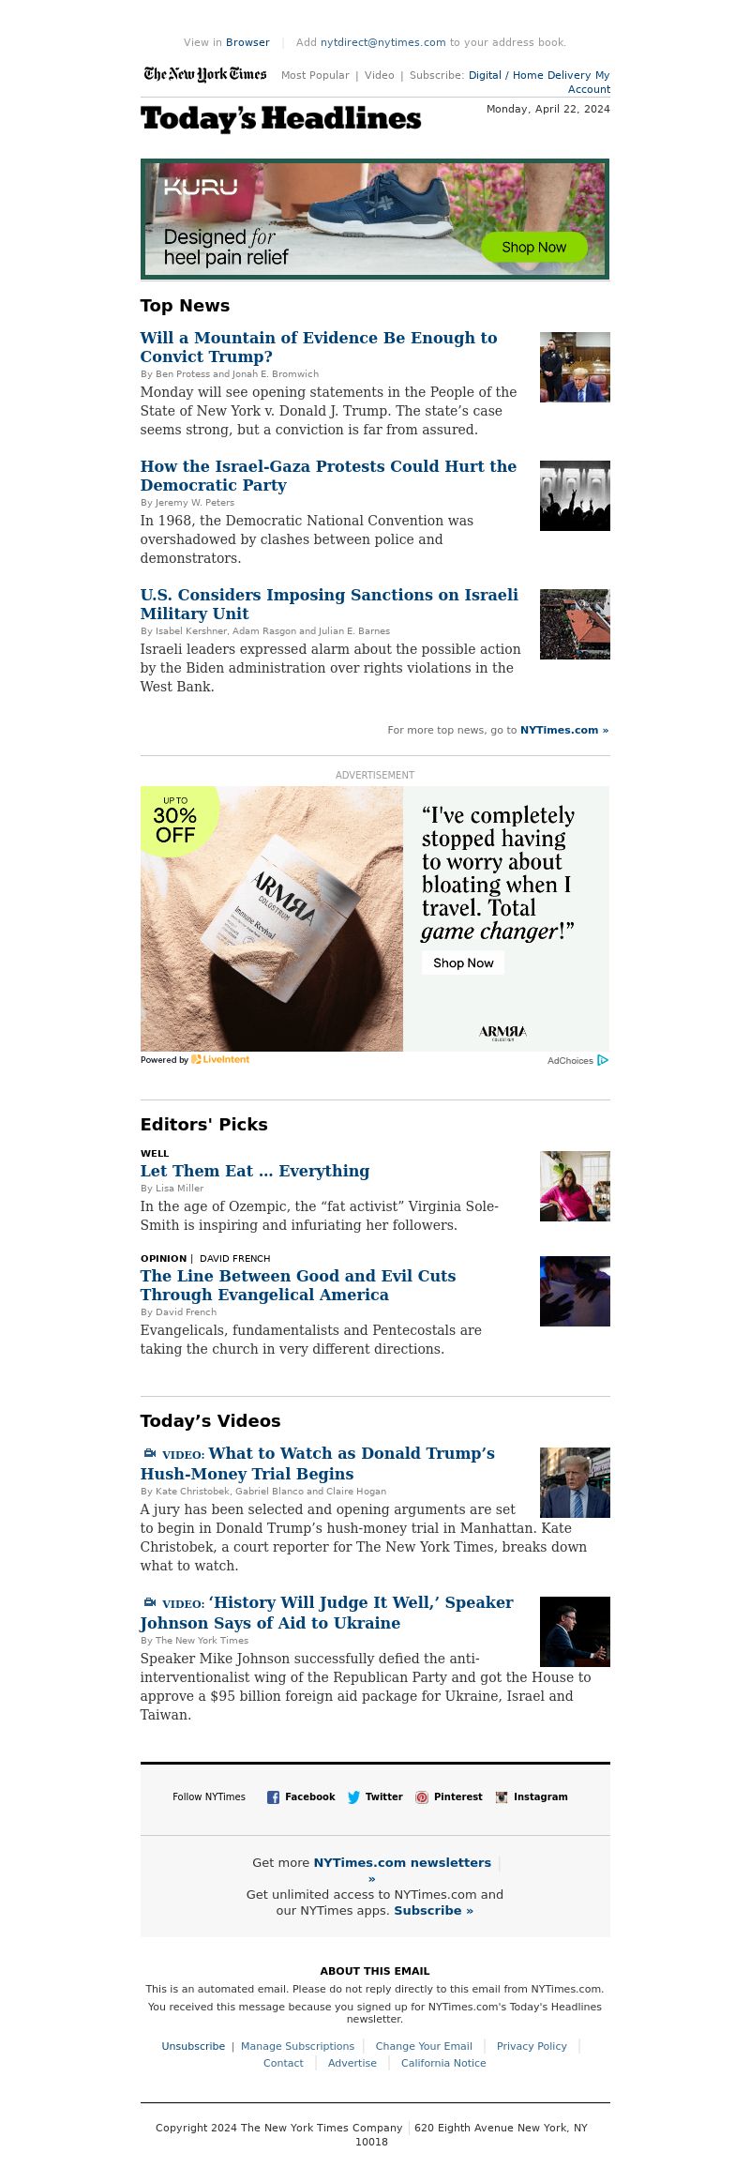Click the LiveIntent logo under advertisement

(220, 1059)
